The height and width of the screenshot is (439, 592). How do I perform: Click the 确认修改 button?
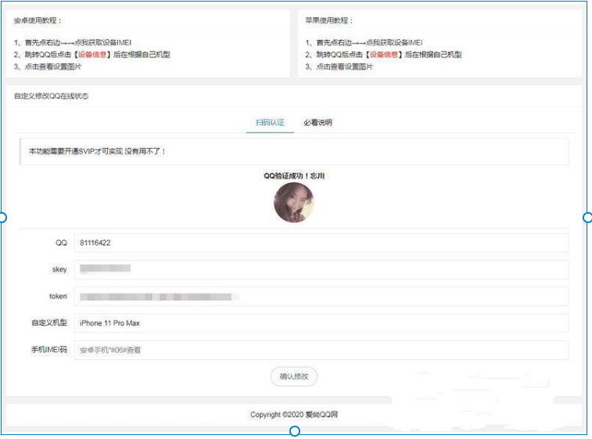tap(294, 376)
